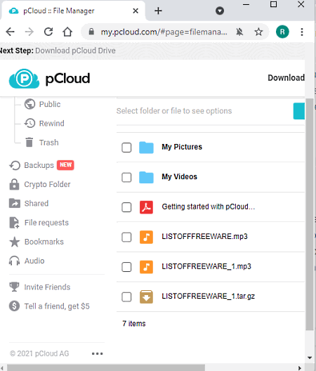The image size is (316, 371).
Task: Bookmark page with star icon in address bar
Action: pyautogui.click(x=258, y=32)
